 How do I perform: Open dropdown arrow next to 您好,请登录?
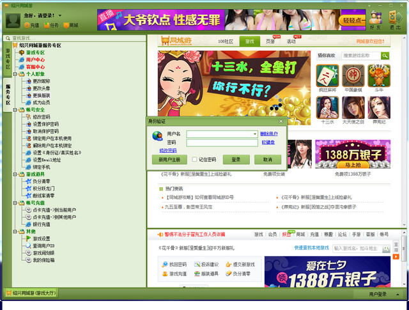(x=60, y=15)
